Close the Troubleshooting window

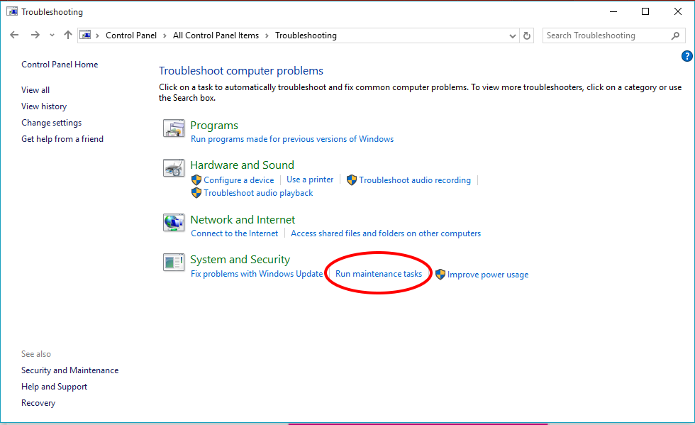click(x=678, y=11)
